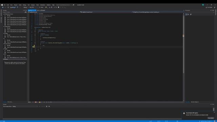Open the File menu
This screenshot has width=217, height=122.
(4, 5)
